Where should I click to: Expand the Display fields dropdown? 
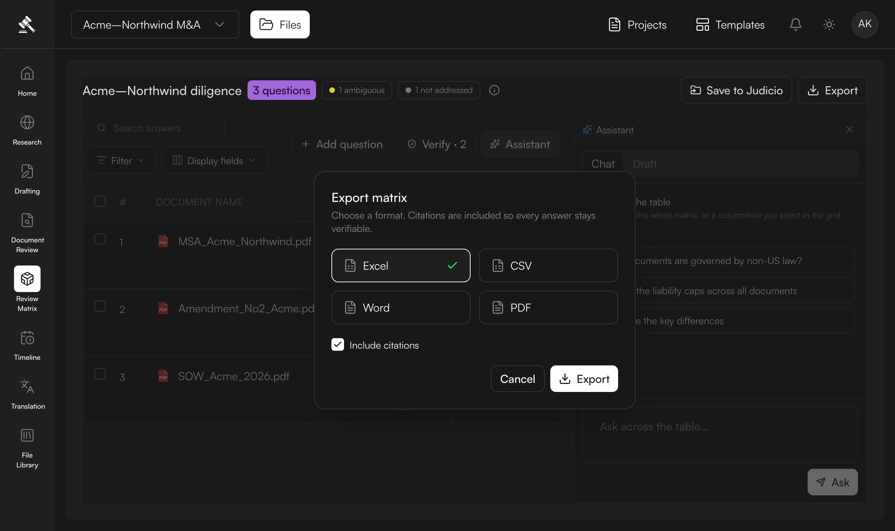click(x=214, y=160)
